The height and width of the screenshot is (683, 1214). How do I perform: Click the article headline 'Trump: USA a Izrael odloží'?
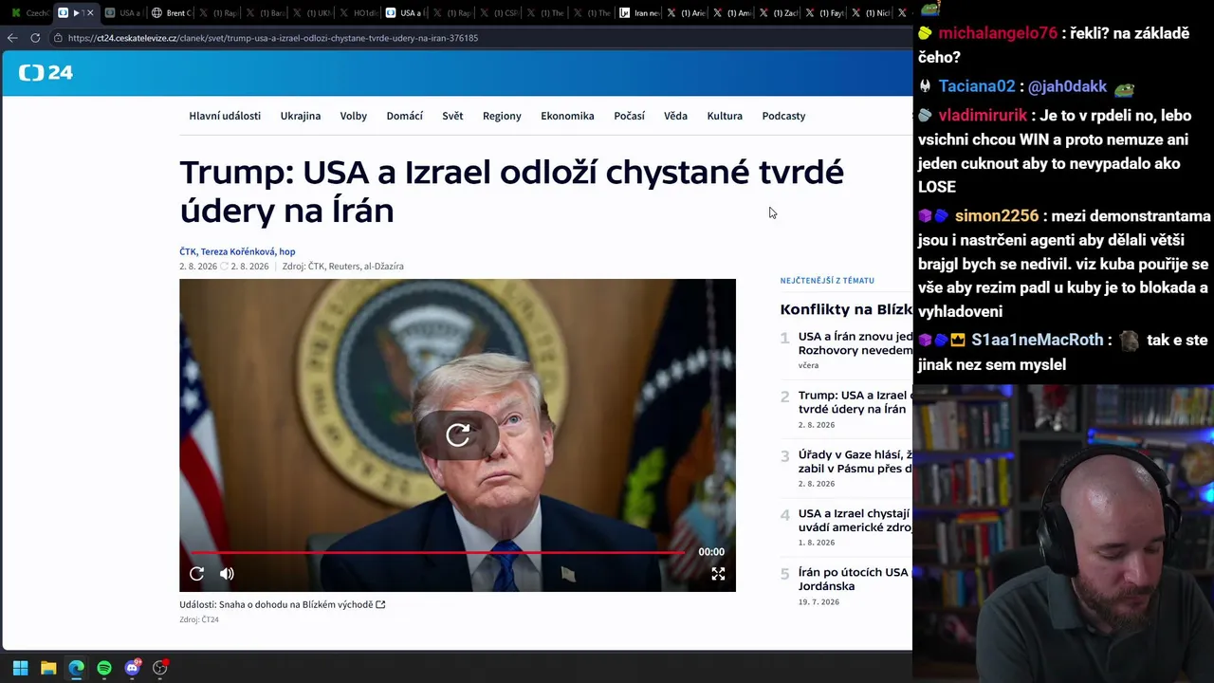pyautogui.click(x=511, y=191)
